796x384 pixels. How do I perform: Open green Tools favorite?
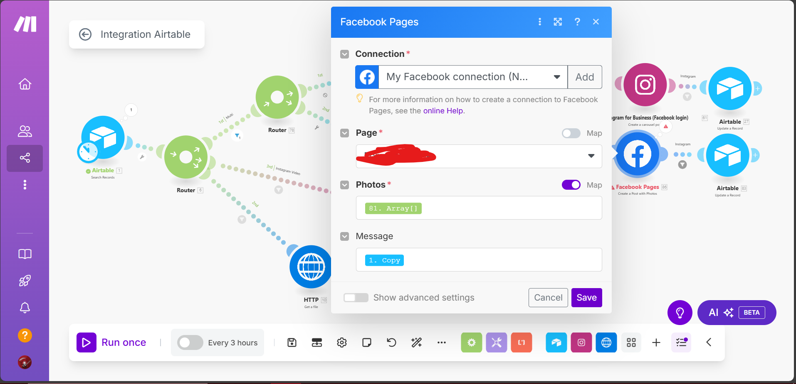click(x=472, y=342)
